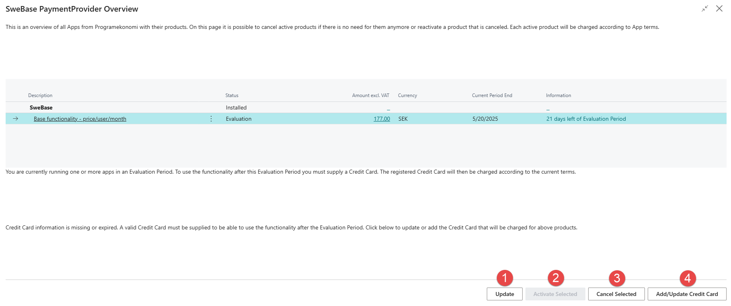Click the Current Period End column header

[492, 95]
